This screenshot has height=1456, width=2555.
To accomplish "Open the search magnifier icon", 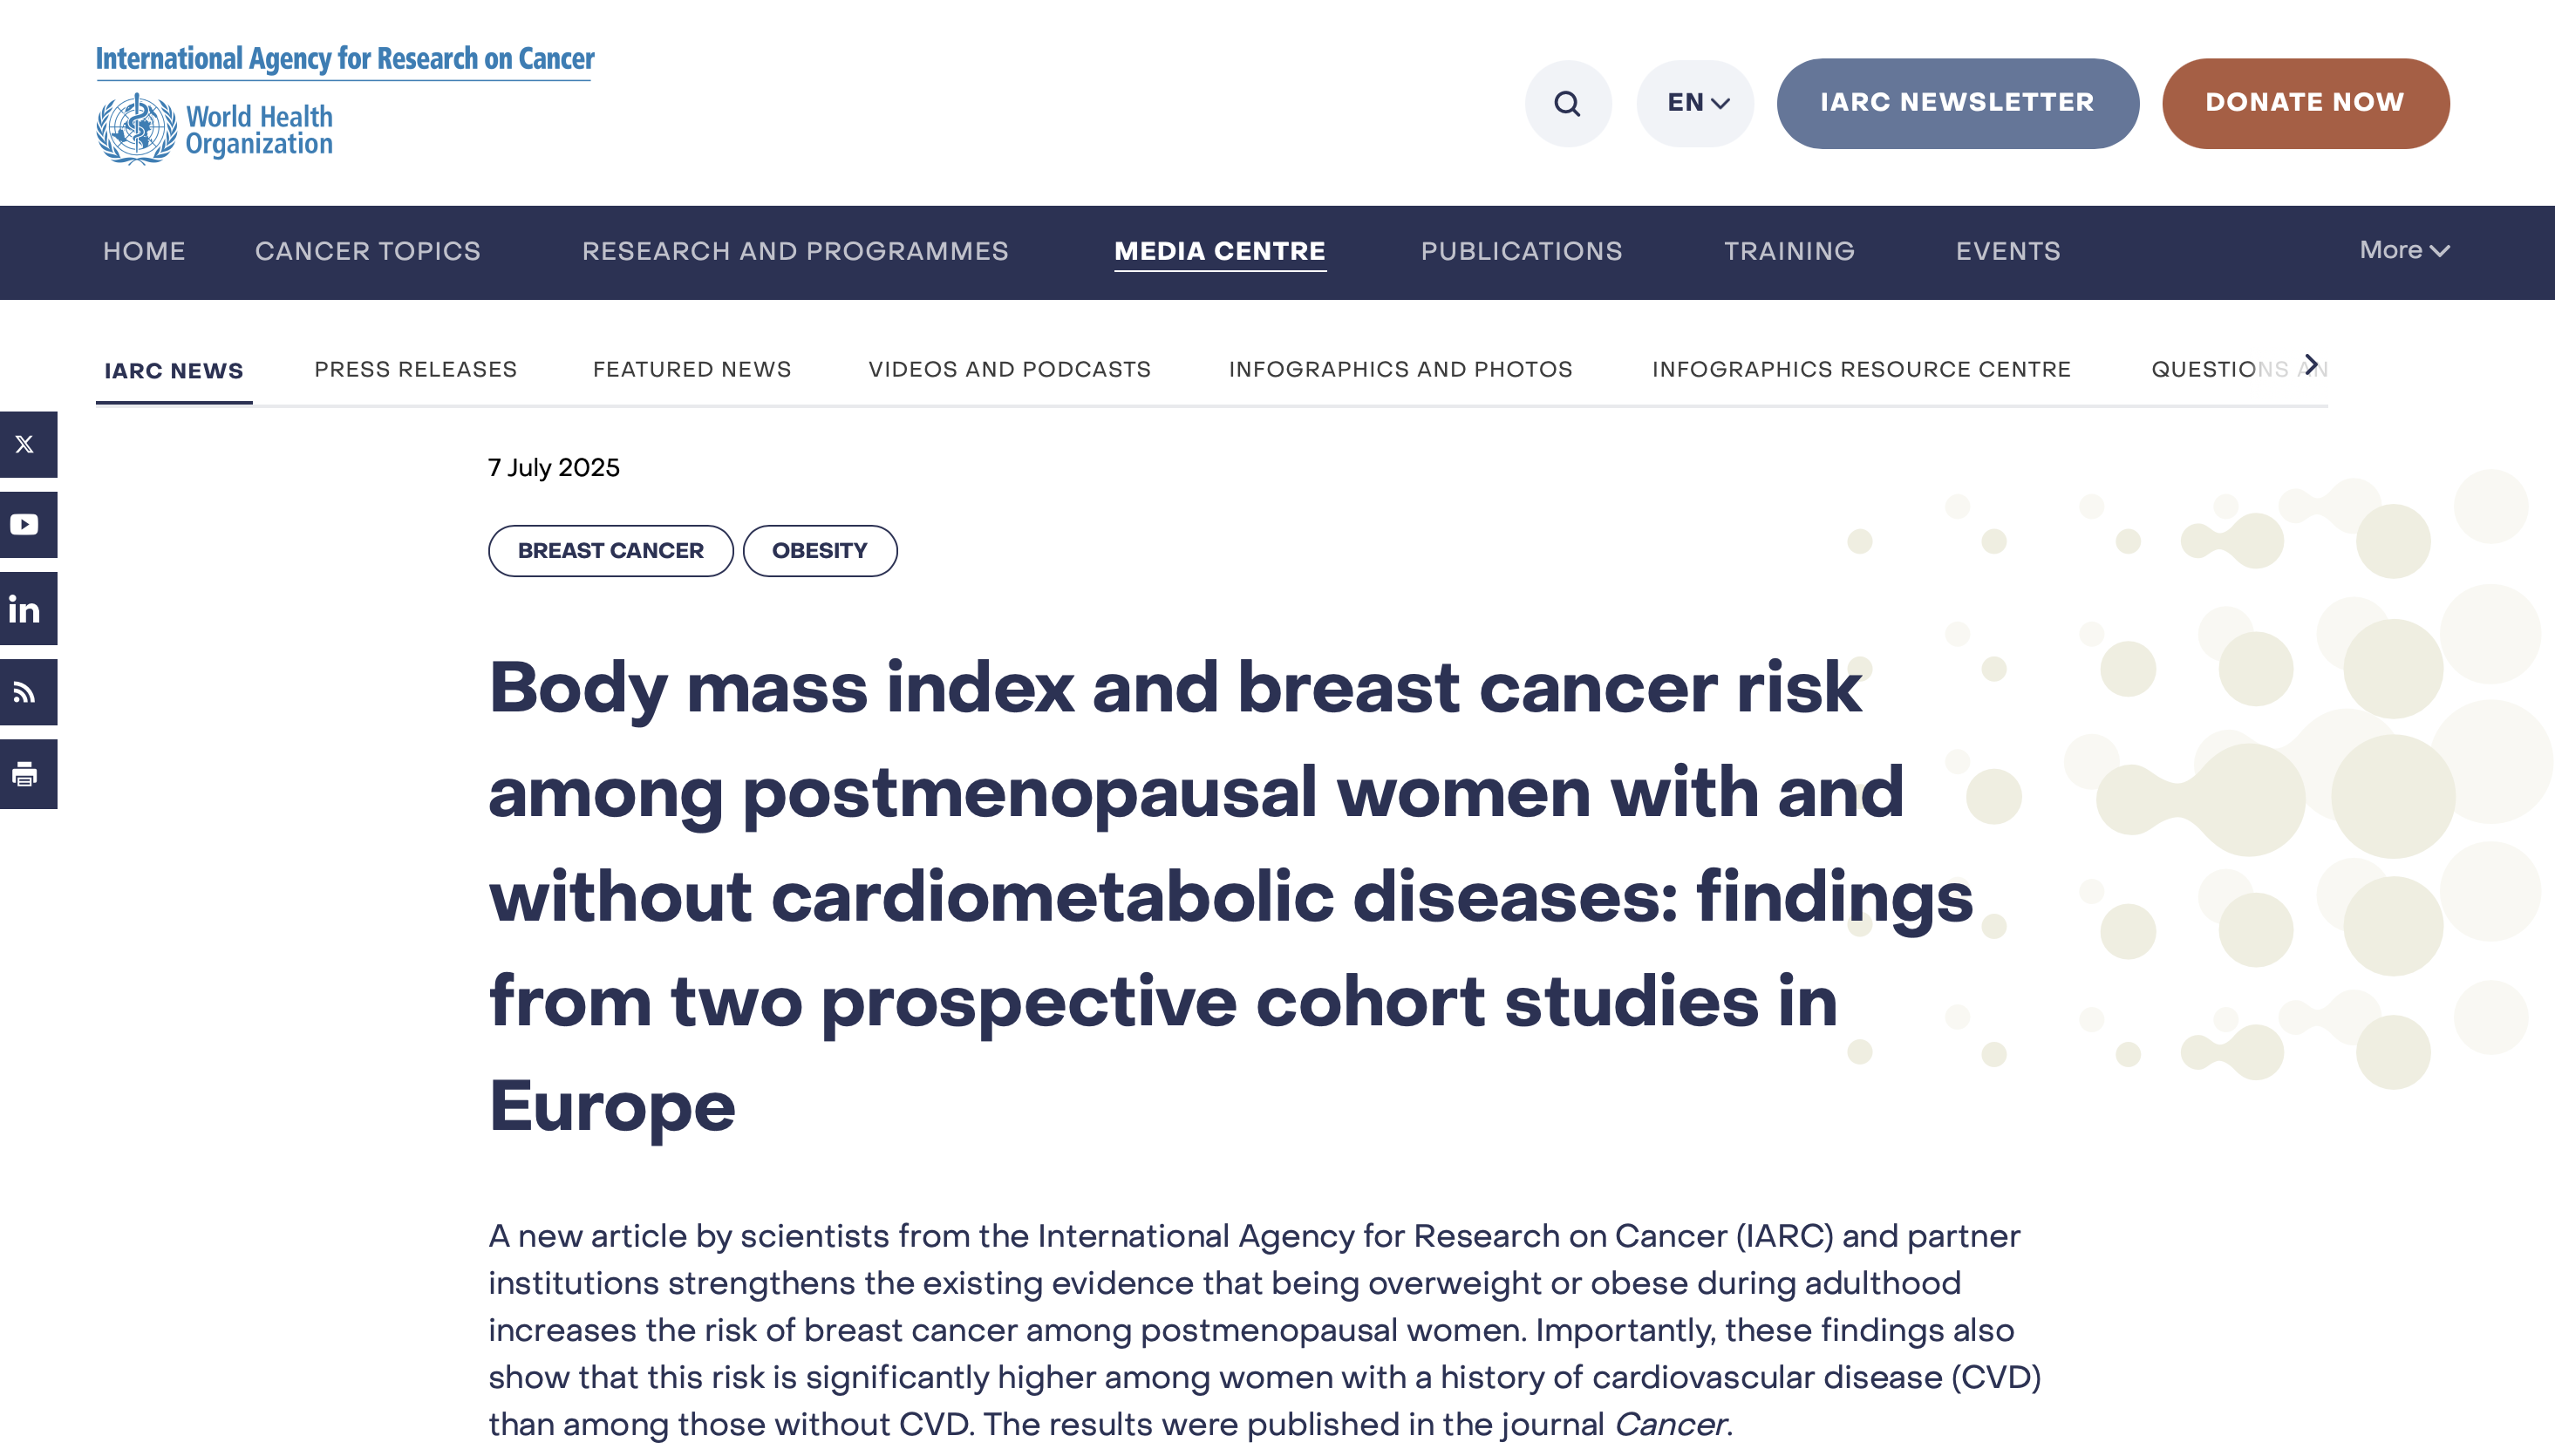I will 1567,103.
